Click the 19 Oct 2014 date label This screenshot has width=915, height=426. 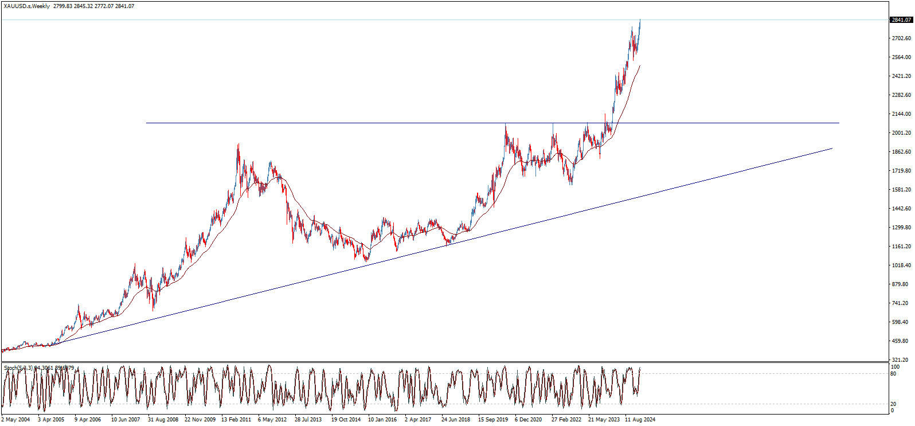coord(346,419)
